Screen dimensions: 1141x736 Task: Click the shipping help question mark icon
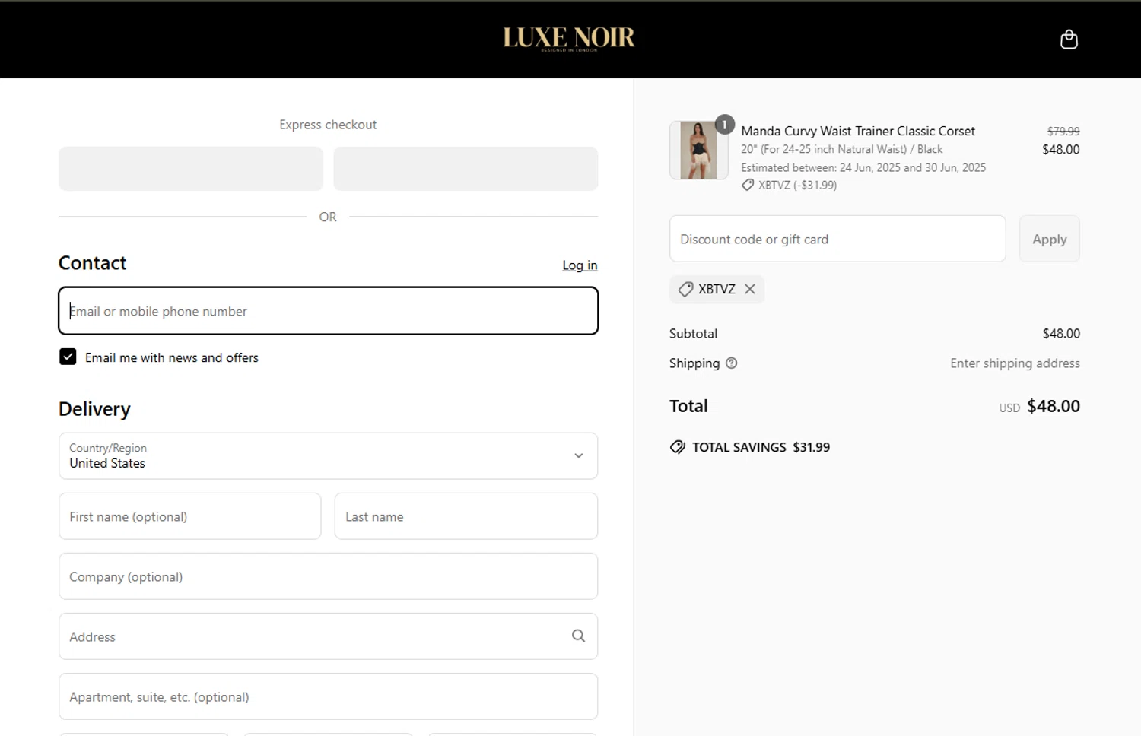pos(731,363)
